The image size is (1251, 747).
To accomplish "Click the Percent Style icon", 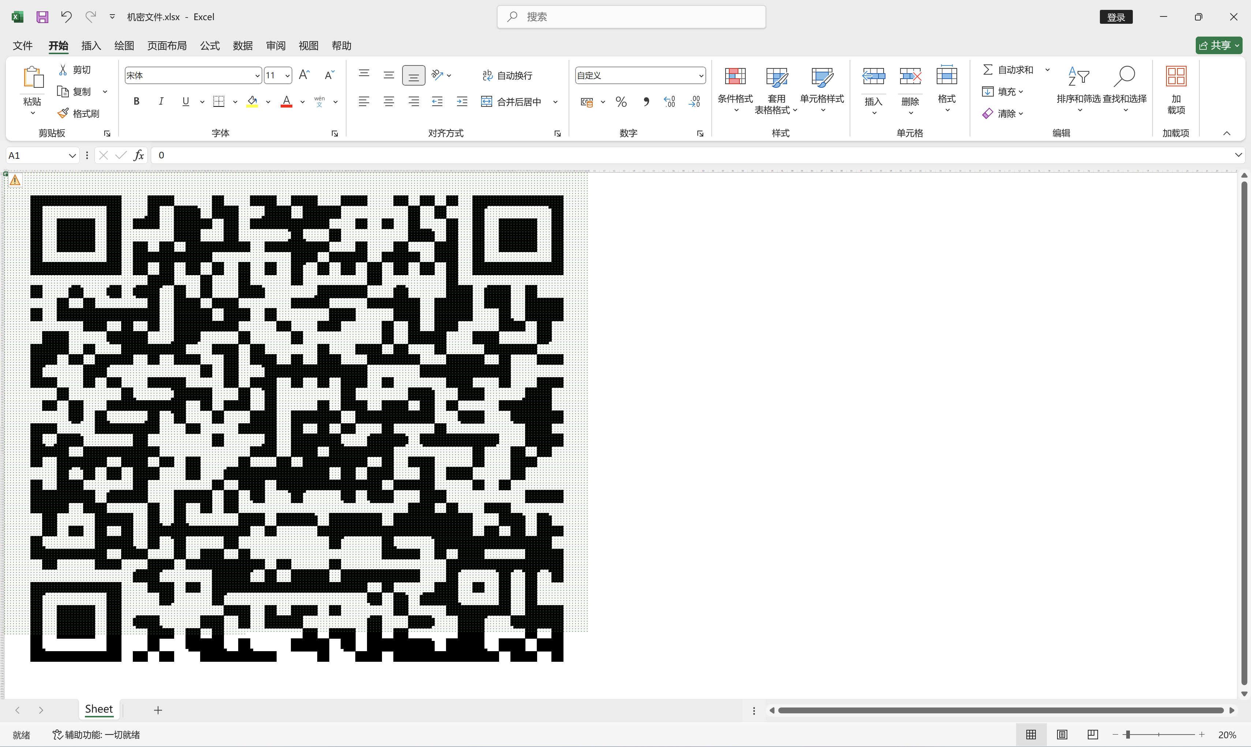I will pos(621,102).
